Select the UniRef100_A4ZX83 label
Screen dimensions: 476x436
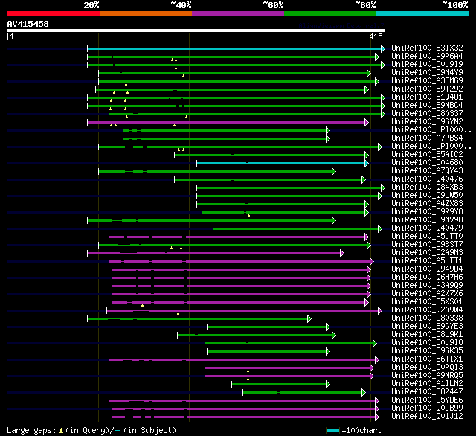[427, 204]
